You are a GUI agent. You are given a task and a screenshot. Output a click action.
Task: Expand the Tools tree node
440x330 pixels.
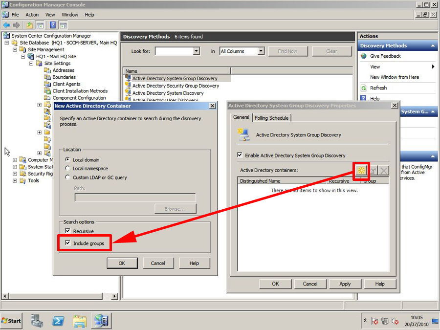click(15, 181)
